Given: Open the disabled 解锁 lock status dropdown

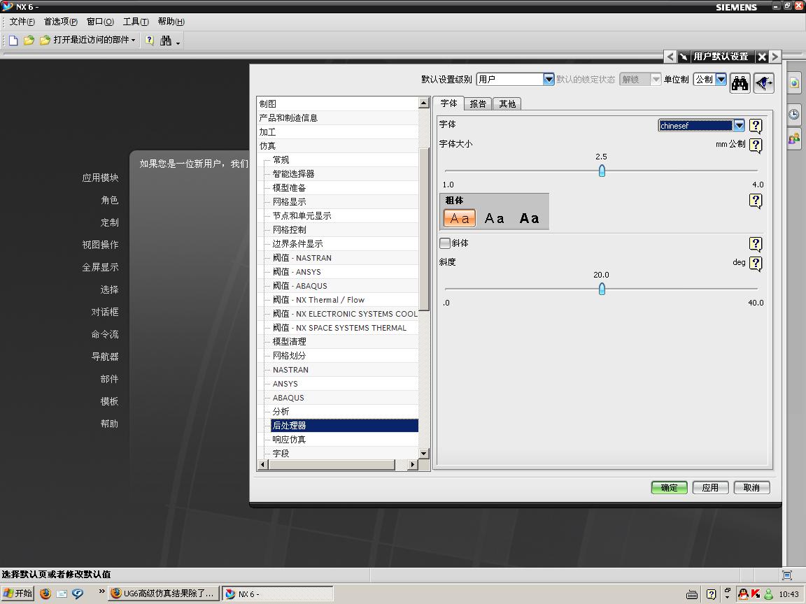Looking at the screenshot, I should (656, 79).
